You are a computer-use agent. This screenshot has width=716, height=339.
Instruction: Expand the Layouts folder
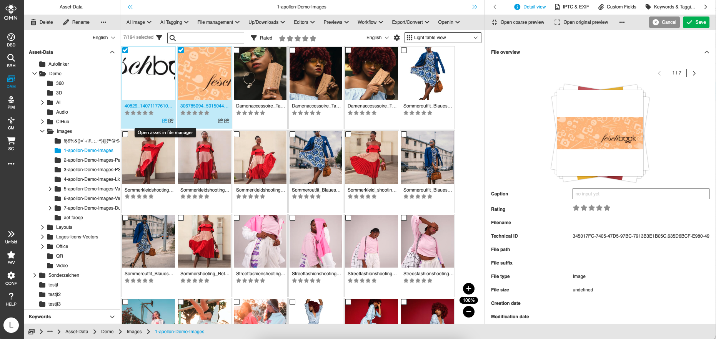coord(42,227)
